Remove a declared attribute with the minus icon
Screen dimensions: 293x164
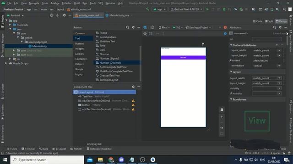pyautogui.click(x=282, y=45)
